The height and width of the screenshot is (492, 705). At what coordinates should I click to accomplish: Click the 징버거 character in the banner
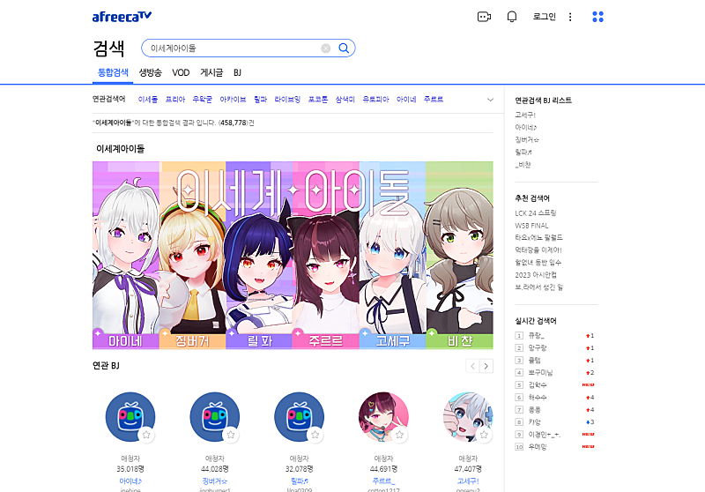pyautogui.click(x=192, y=256)
